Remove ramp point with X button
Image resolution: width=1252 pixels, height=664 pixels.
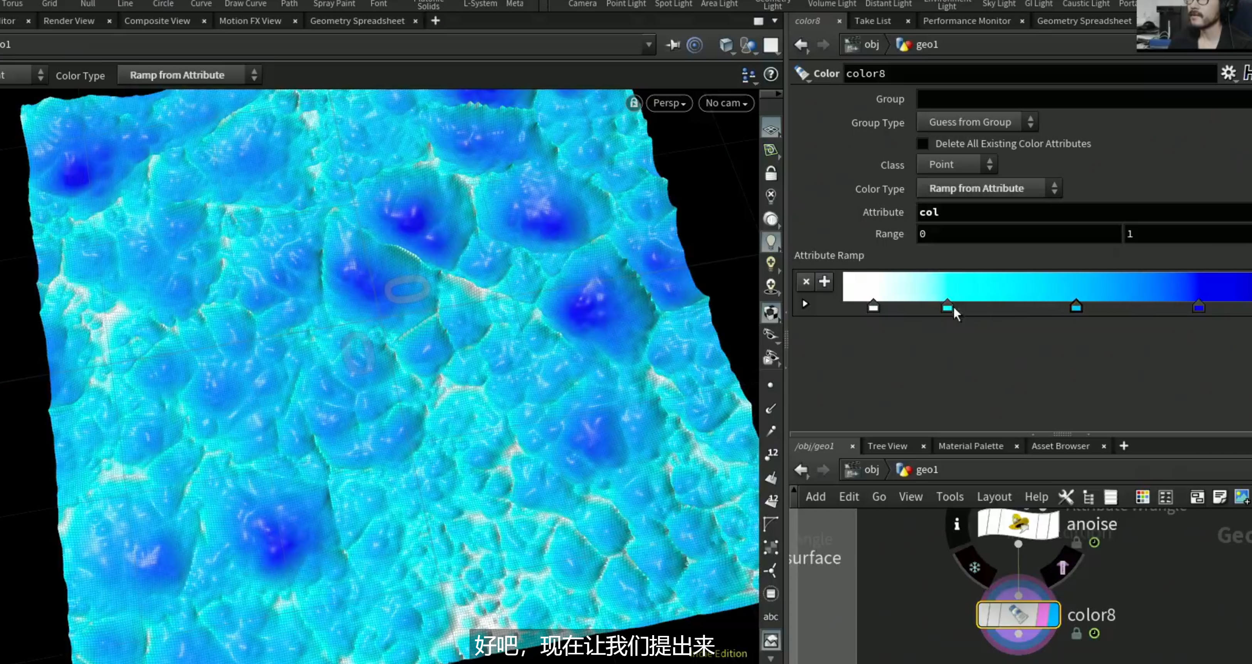click(806, 281)
